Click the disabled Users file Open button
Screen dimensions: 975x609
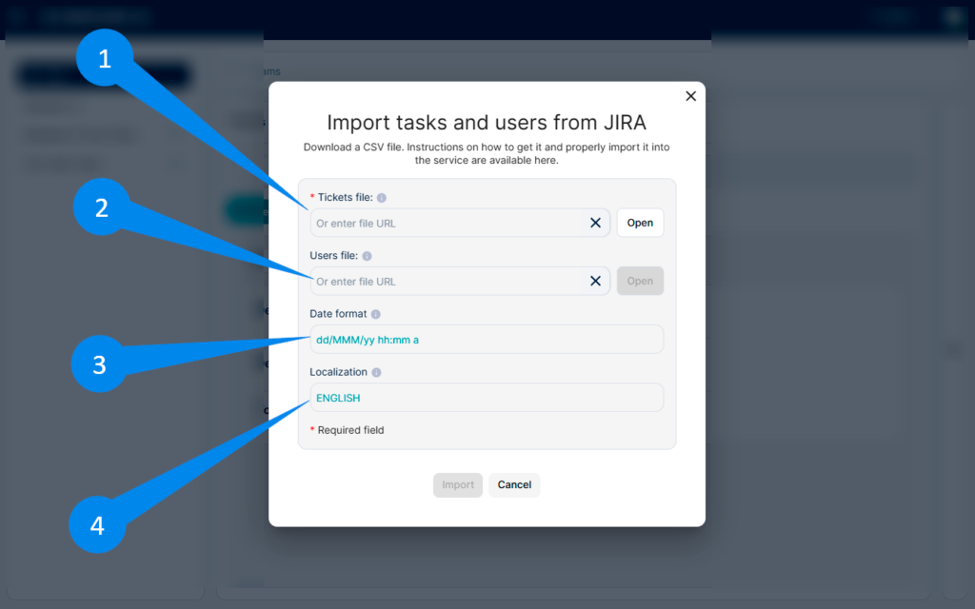click(640, 281)
